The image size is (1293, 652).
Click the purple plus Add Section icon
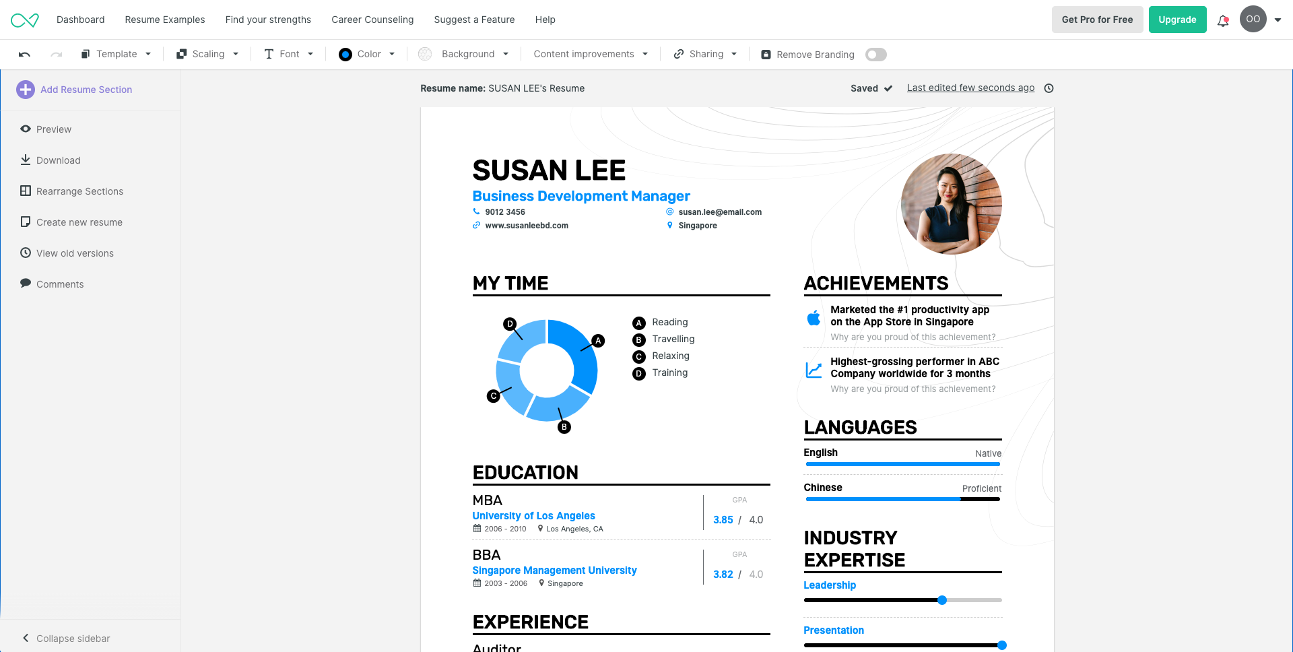tap(26, 90)
